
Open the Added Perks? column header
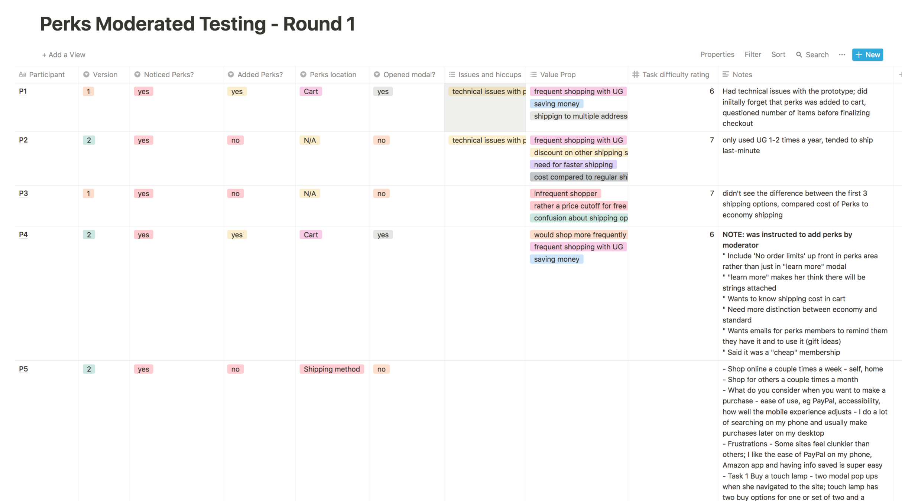click(x=260, y=75)
